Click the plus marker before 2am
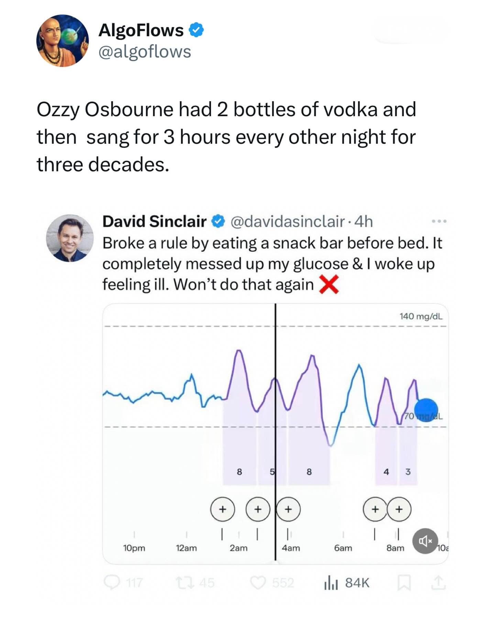Screen dimensions: 495x618 [223, 509]
